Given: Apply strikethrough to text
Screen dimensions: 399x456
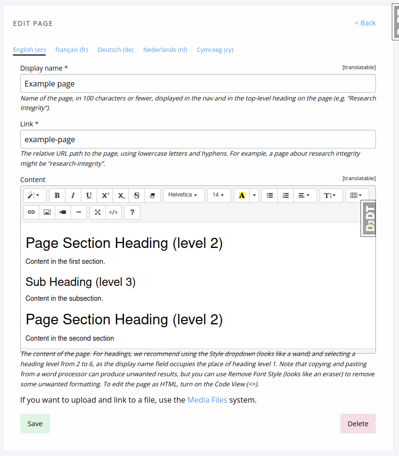Looking at the screenshot, I should pyautogui.click(x=137, y=196).
